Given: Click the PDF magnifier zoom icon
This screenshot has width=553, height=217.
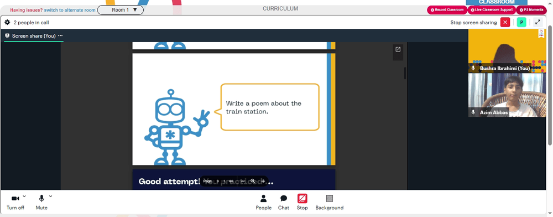Looking at the screenshot, I should point(253,181).
